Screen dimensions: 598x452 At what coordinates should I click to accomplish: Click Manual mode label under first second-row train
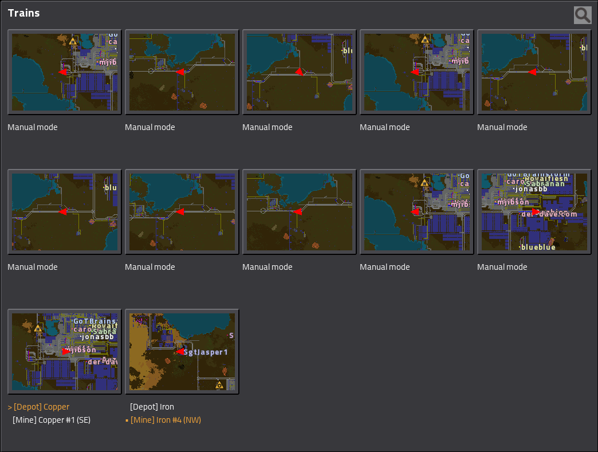pos(33,267)
